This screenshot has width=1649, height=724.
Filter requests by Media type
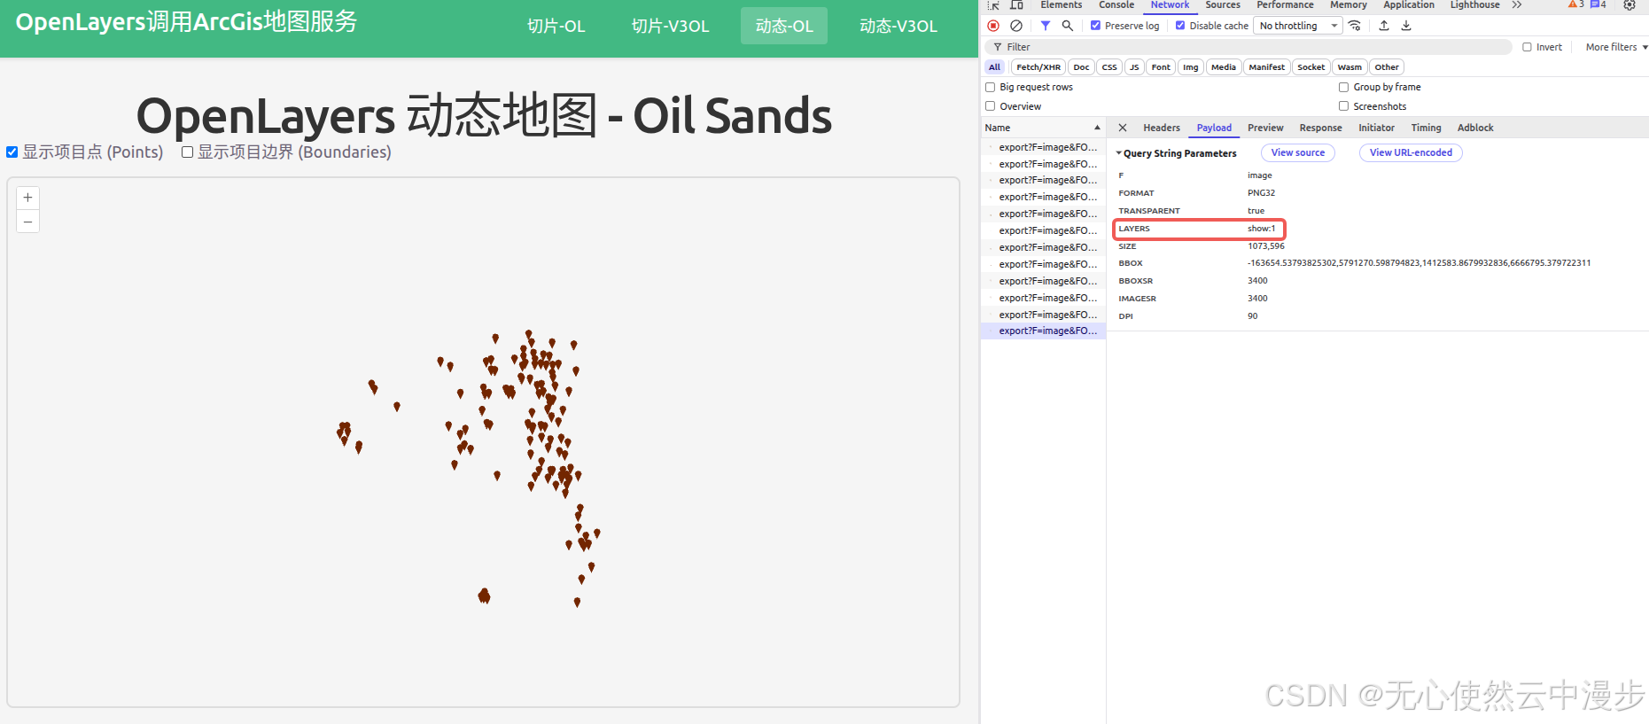pyautogui.click(x=1224, y=67)
